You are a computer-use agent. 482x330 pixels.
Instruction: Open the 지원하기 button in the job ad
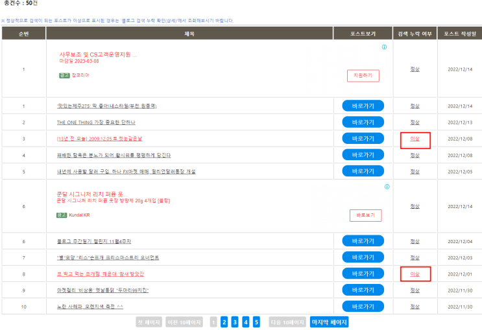click(x=363, y=76)
